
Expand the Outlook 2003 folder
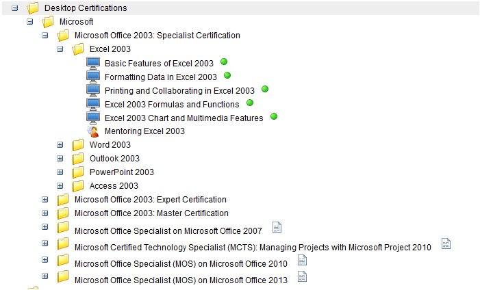point(60,159)
